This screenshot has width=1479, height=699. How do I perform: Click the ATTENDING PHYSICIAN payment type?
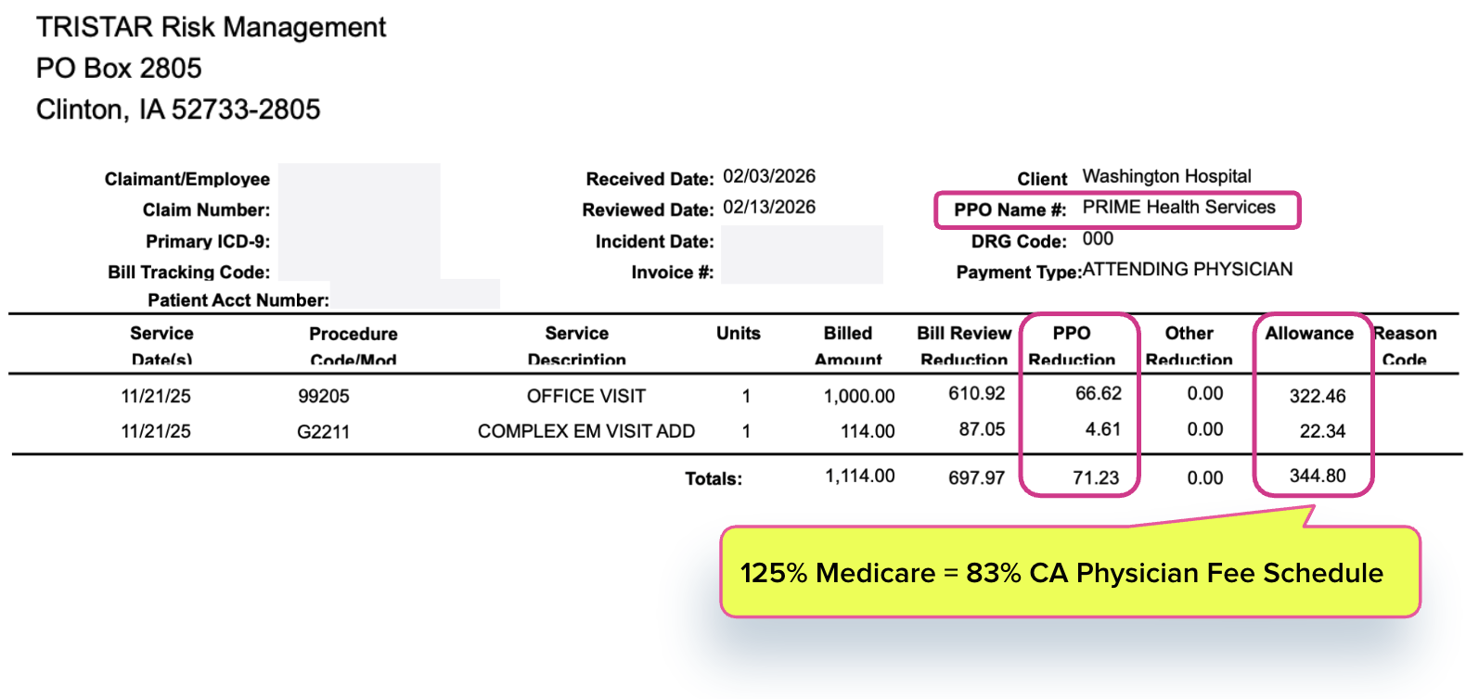pyautogui.click(x=1188, y=270)
